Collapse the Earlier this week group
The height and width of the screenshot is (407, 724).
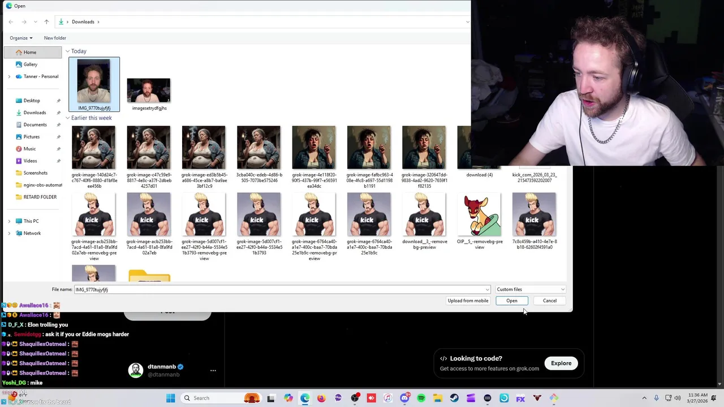[x=67, y=118]
